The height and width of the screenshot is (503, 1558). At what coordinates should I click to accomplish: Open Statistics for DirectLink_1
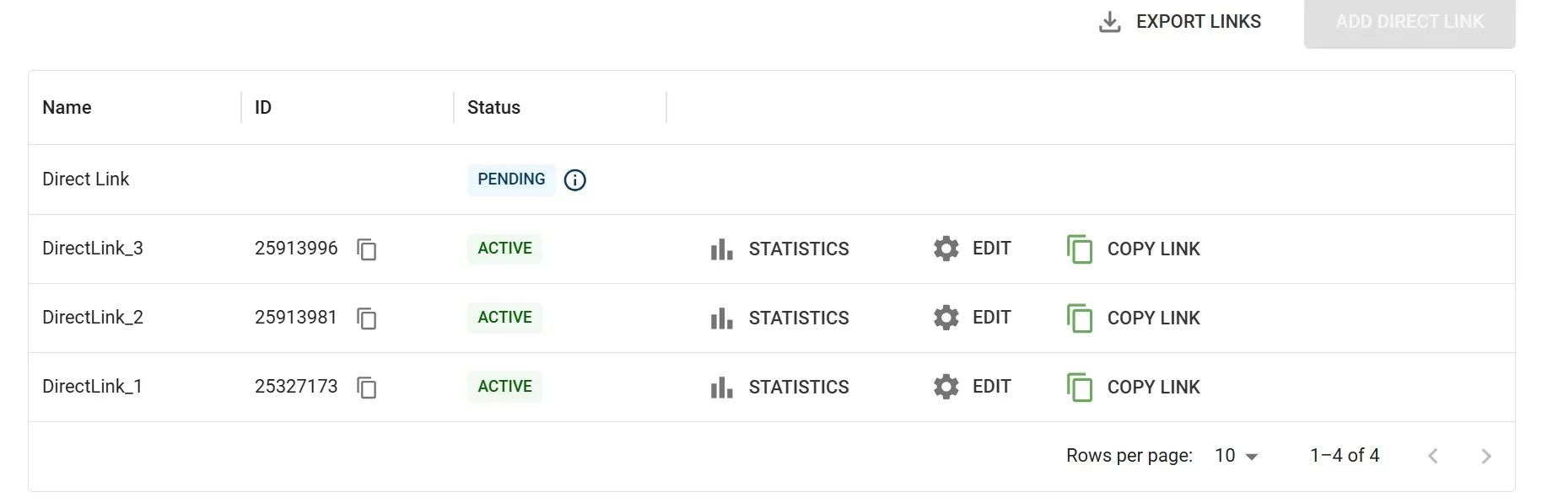pyautogui.click(x=780, y=388)
